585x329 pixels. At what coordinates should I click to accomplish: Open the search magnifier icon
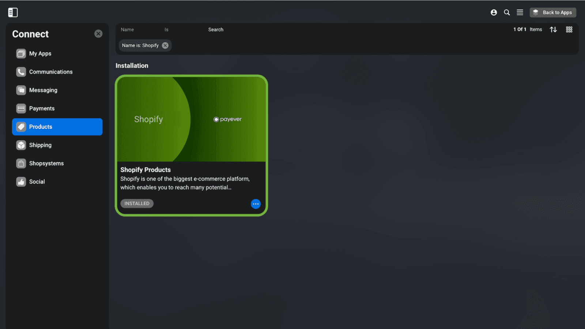click(x=507, y=12)
